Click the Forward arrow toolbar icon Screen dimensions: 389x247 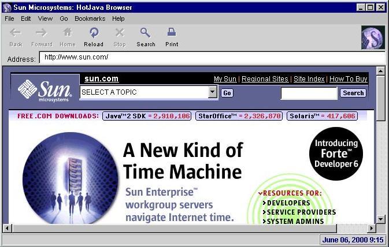pos(41,32)
